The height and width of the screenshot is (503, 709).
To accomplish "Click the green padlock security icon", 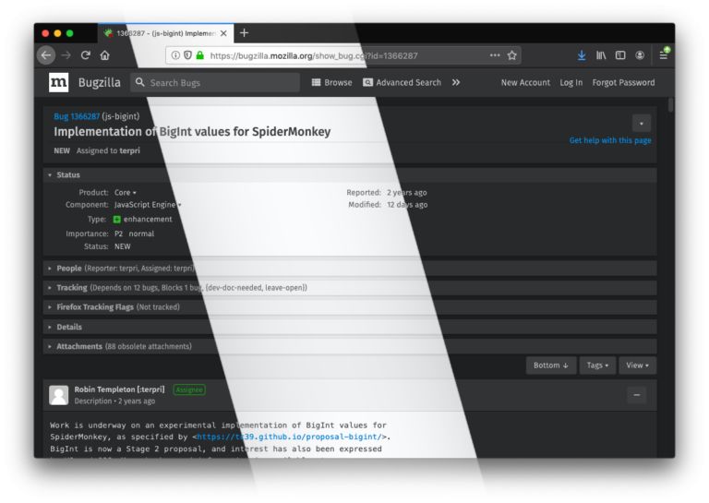I will tap(199, 55).
